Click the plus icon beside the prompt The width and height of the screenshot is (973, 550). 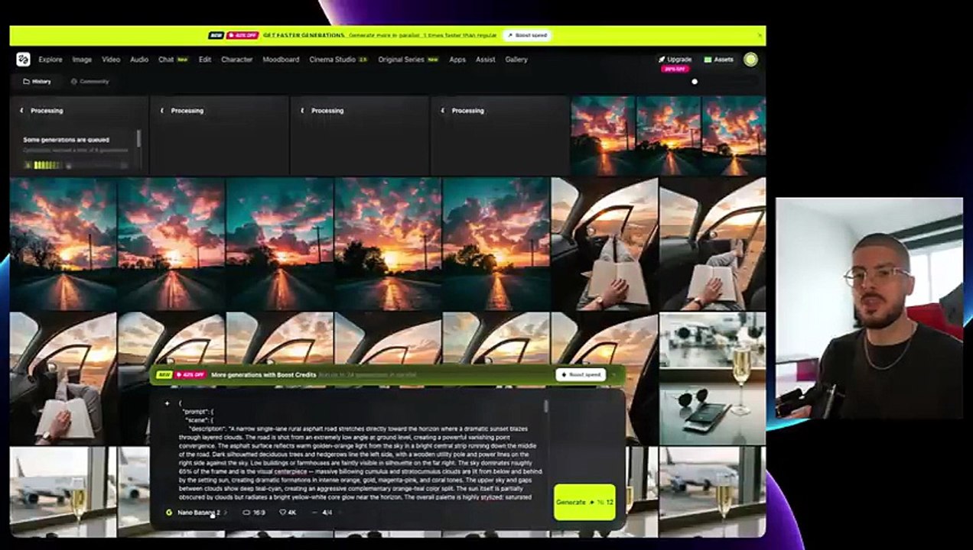(x=167, y=403)
